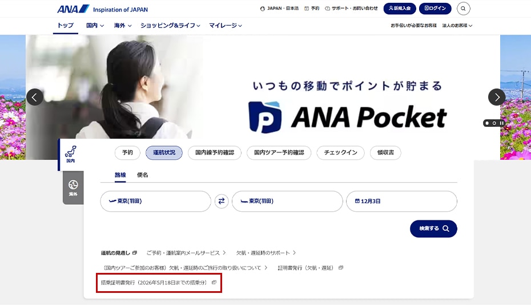Select 海外 international globe icon tab

73,188
